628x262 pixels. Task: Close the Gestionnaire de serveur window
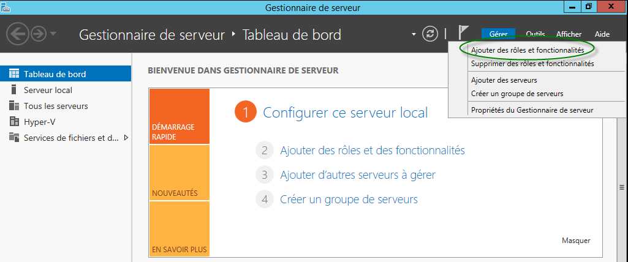[611, 6]
